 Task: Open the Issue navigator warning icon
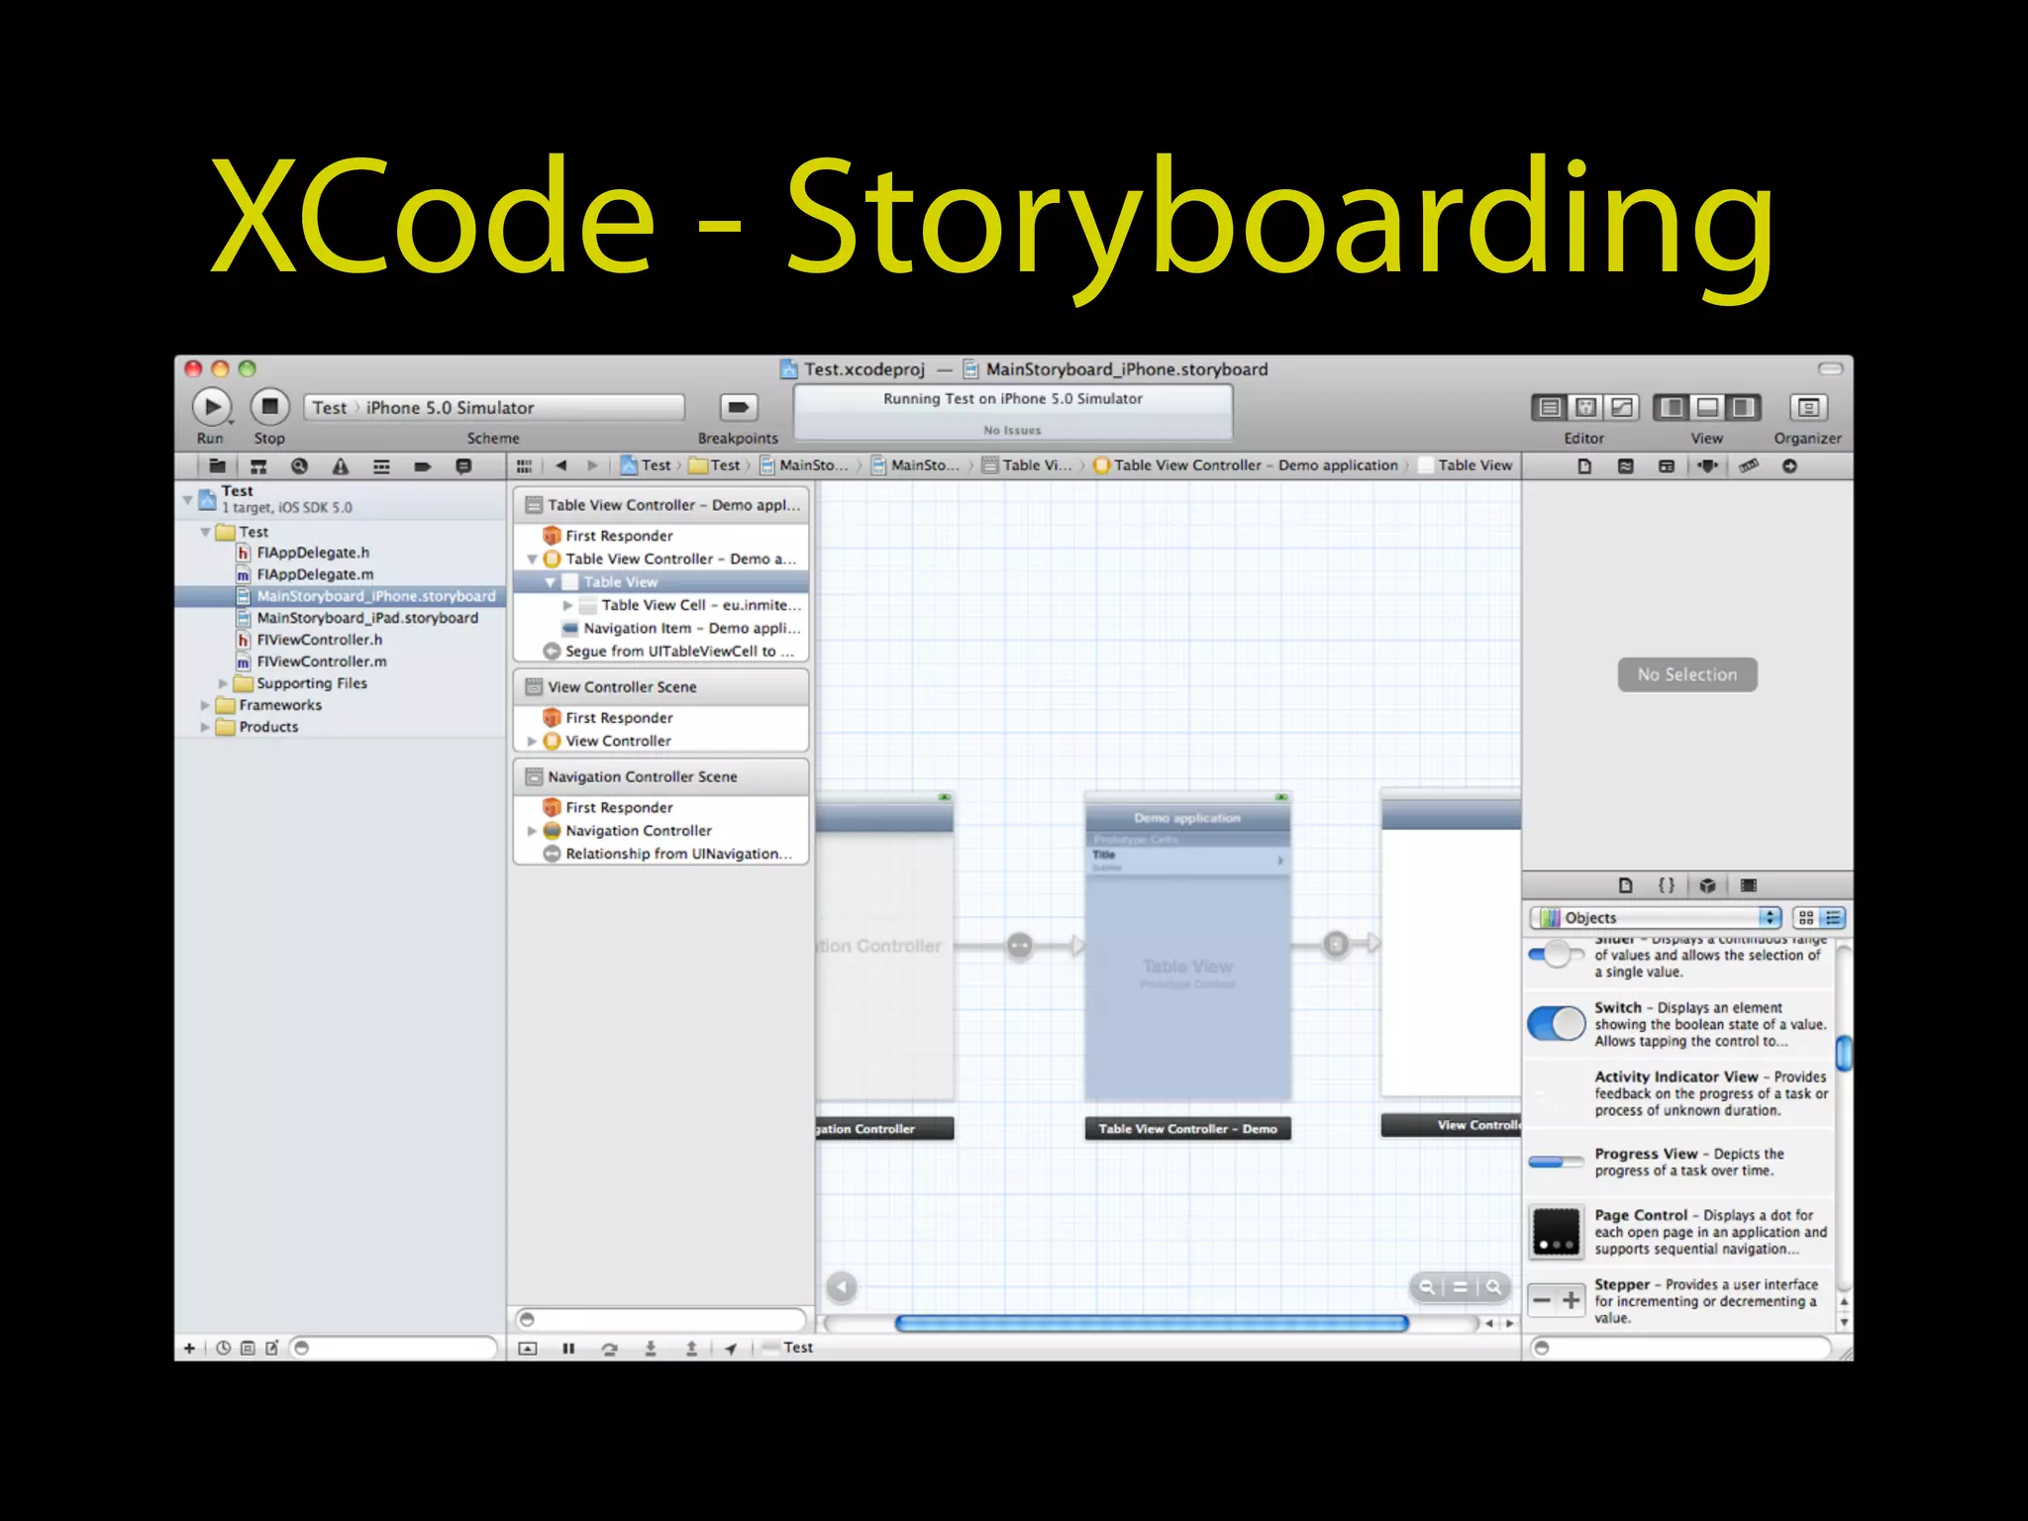click(341, 466)
